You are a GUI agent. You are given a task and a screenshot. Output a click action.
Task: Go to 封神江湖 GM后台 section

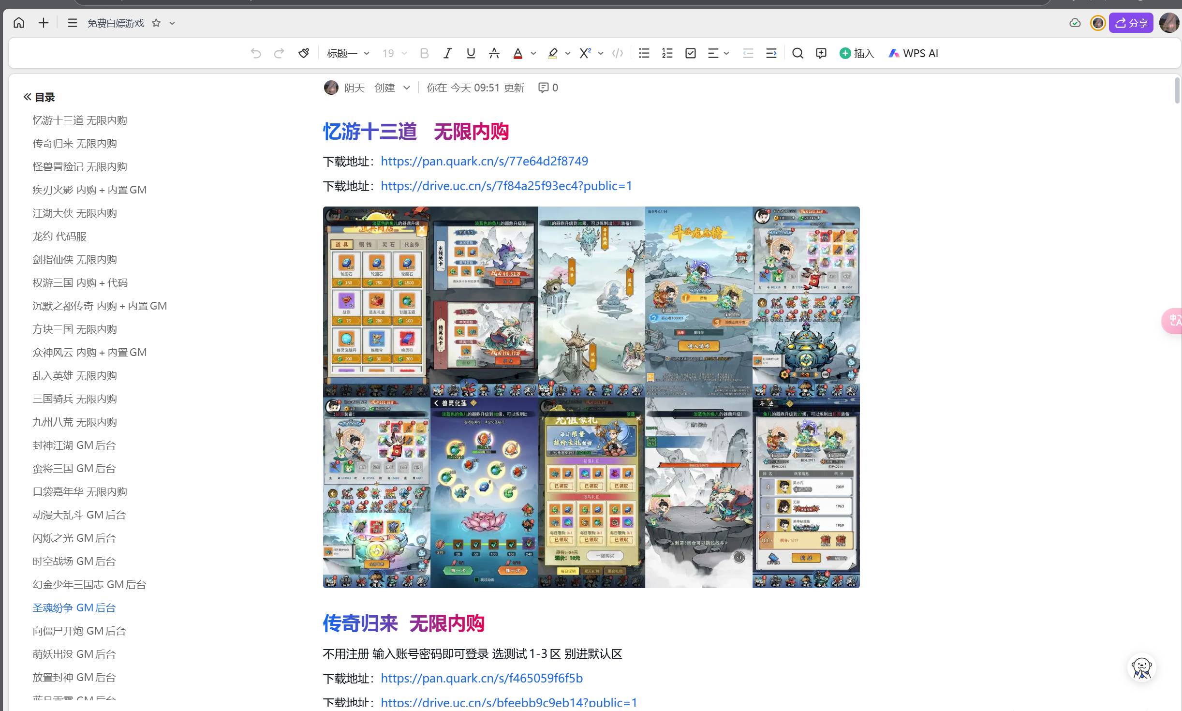click(74, 445)
